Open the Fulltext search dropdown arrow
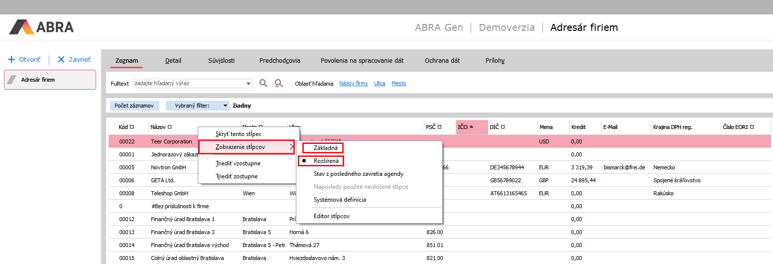The height and width of the screenshot is (264, 773). coord(249,84)
